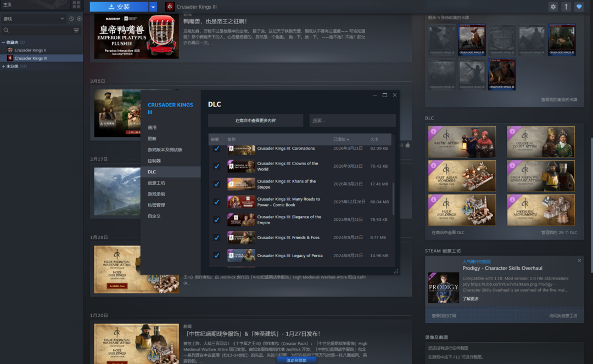Open the grid view icon next to 主页
The width and height of the screenshot is (593, 364).
(x=76, y=4)
